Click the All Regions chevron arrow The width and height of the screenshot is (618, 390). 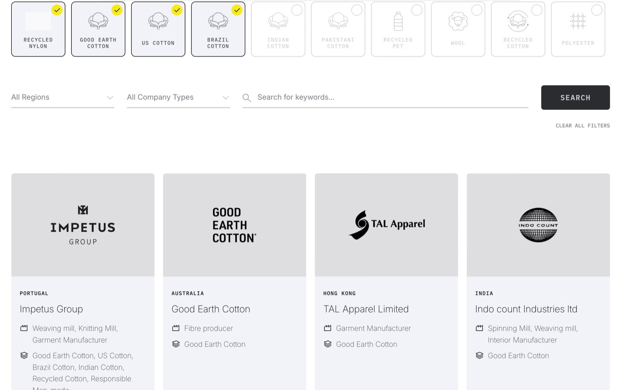tap(110, 98)
